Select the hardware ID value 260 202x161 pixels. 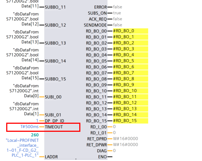click(35, 135)
